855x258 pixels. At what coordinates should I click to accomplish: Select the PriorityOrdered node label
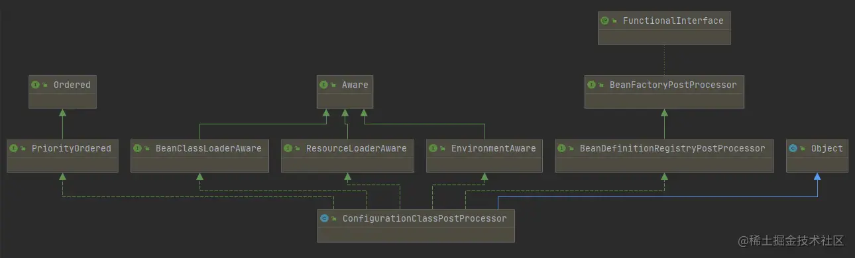point(71,149)
